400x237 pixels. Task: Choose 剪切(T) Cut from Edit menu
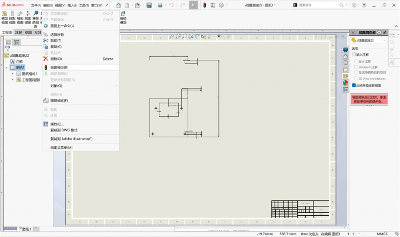coord(81,40)
